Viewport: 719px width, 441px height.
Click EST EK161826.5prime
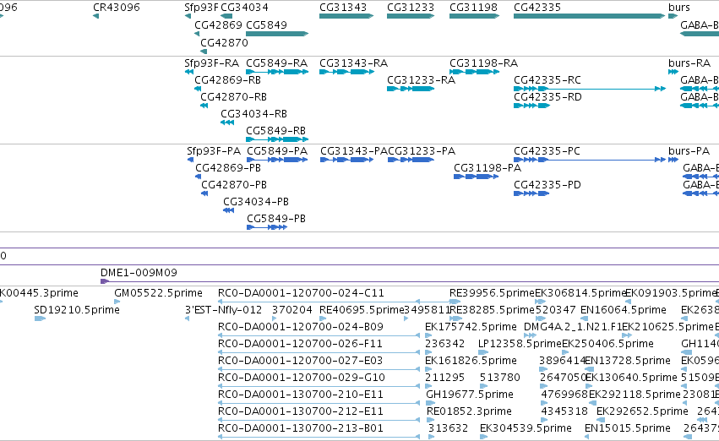point(471,361)
